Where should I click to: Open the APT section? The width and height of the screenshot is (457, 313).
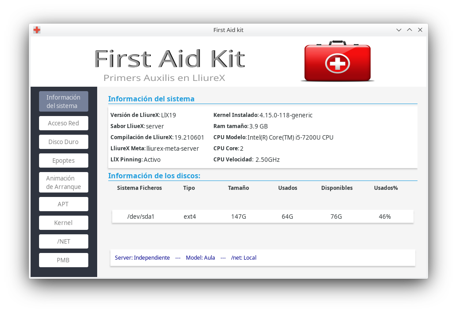[x=63, y=204]
